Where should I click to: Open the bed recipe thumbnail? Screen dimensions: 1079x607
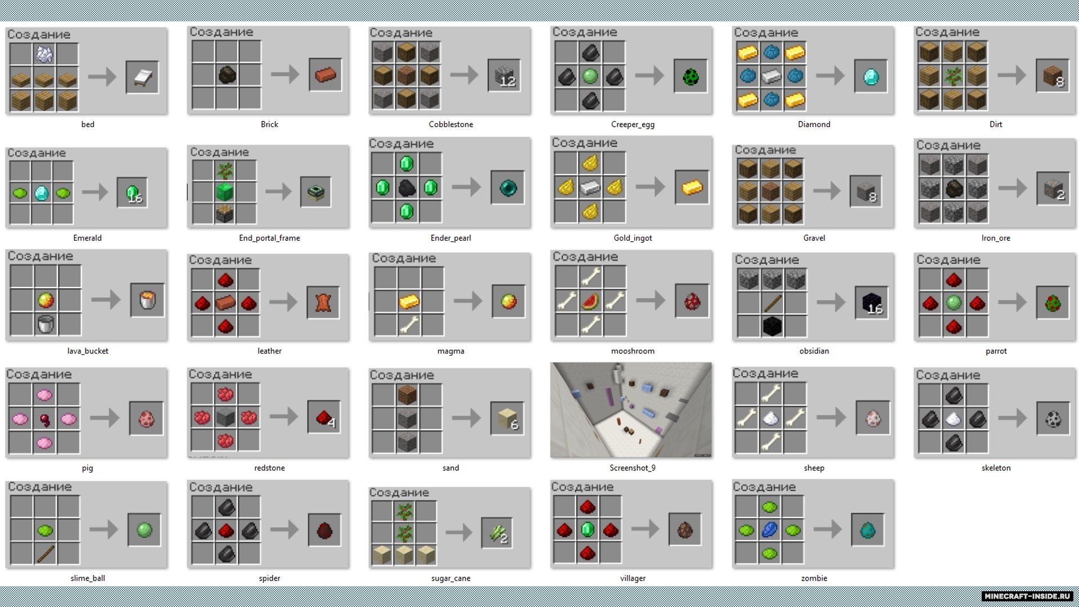87,71
